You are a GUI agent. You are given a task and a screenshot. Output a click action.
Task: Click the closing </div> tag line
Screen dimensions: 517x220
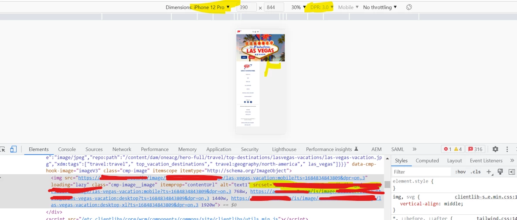[x=54, y=212]
